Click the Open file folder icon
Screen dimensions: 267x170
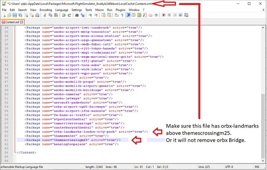tap(9, 15)
